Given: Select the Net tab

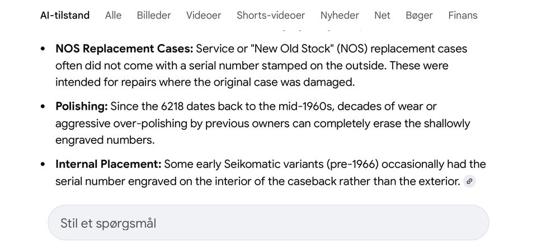Looking at the screenshot, I should [382, 15].
